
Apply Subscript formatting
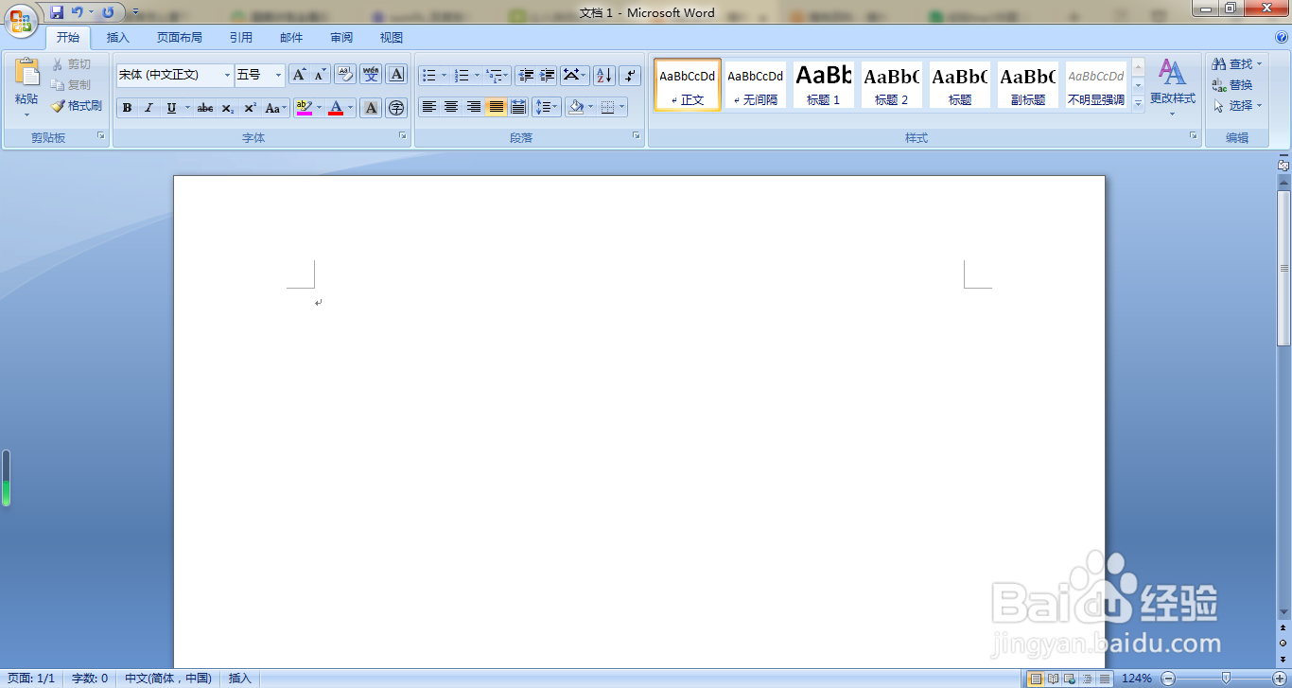tap(228, 108)
